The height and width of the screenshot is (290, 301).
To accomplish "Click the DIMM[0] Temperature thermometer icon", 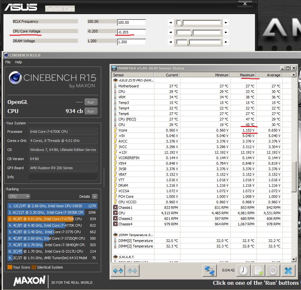I will click(115, 241).
